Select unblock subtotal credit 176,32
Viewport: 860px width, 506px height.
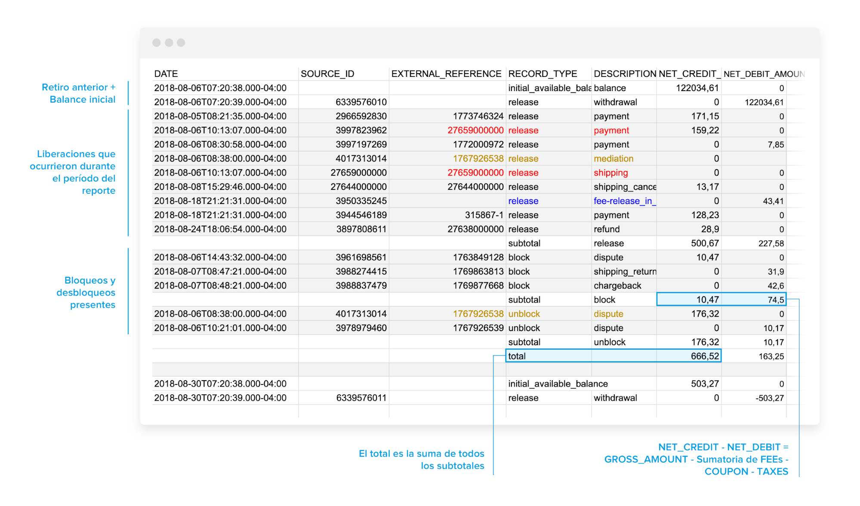[689, 342]
